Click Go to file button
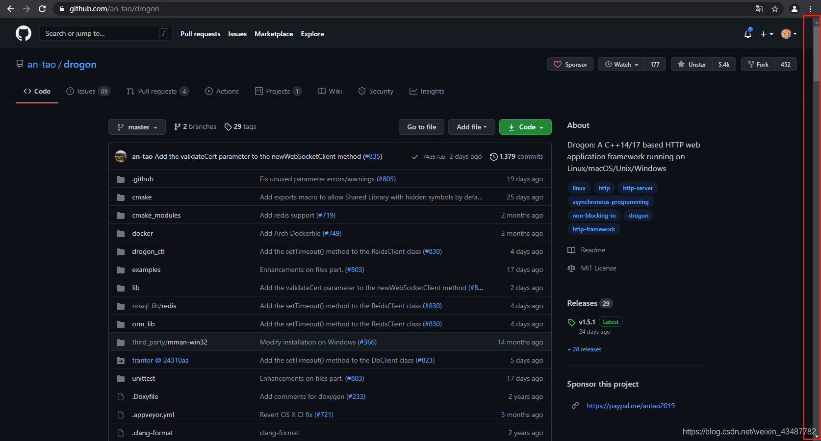The width and height of the screenshot is (821, 441). point(422,127)
